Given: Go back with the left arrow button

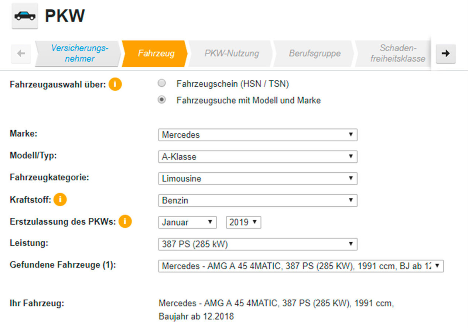Looking at the screenshot, I should click(21, 54).
